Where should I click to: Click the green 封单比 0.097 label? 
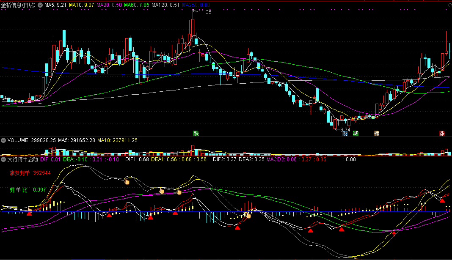[28, 190]
